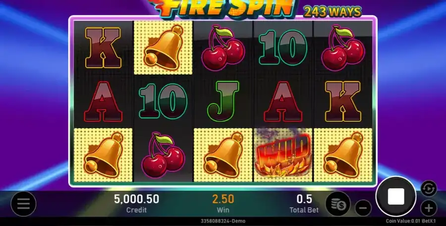Click the bottom-left golden bell symbol
This screenshot has width=446, height=226.
pyautogui.click(x=103, y=155)
